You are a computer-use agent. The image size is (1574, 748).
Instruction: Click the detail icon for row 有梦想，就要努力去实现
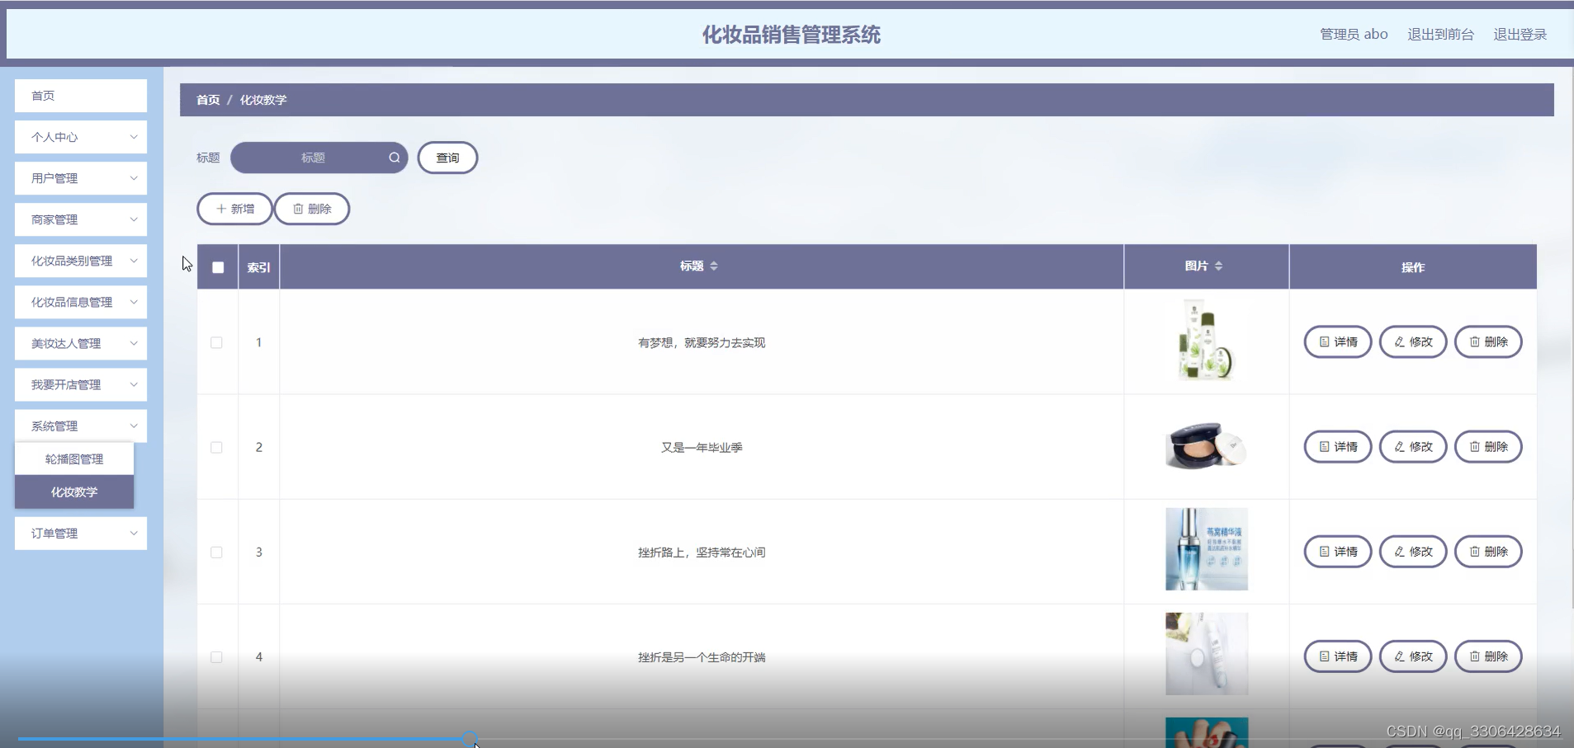tap(1324, 341)
